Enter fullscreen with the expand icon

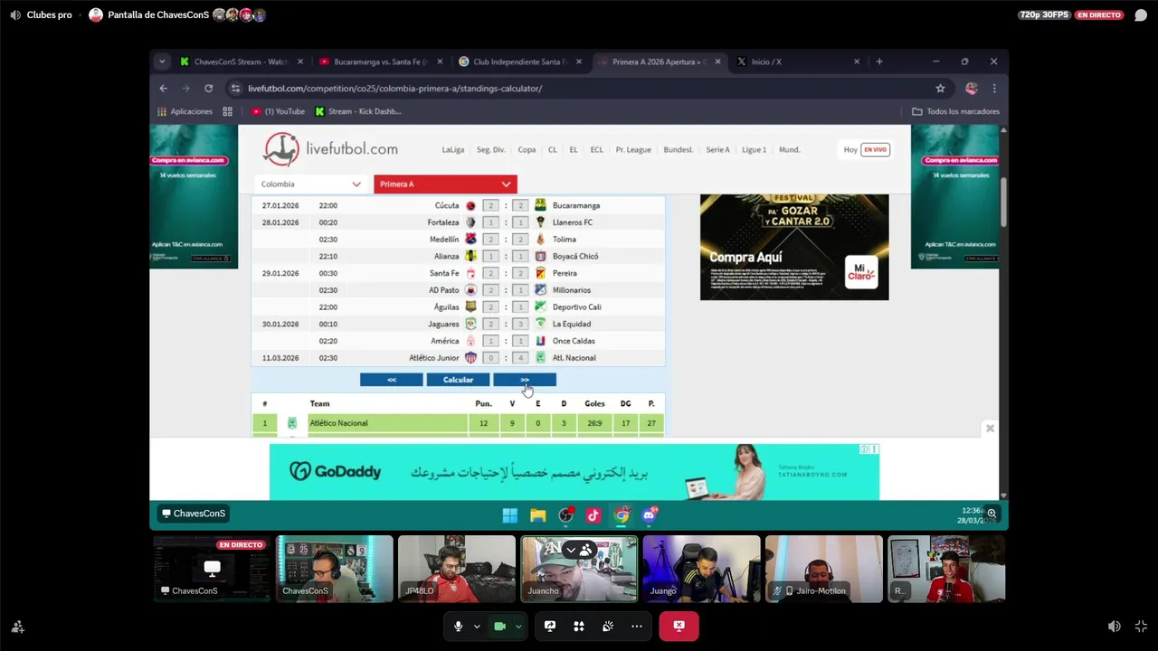[1141, 626]
